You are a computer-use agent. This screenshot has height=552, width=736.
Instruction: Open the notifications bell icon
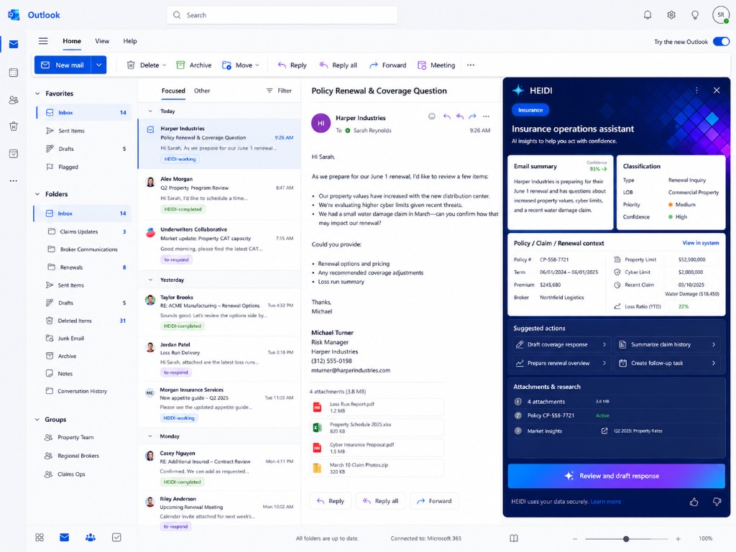(x=648, y=15)
